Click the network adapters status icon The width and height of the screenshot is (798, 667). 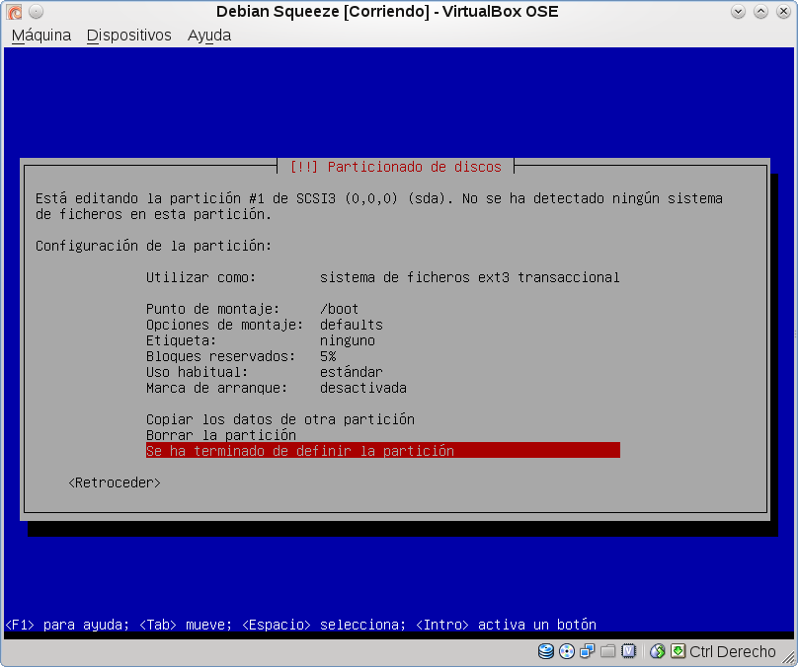tap(588, 651)
